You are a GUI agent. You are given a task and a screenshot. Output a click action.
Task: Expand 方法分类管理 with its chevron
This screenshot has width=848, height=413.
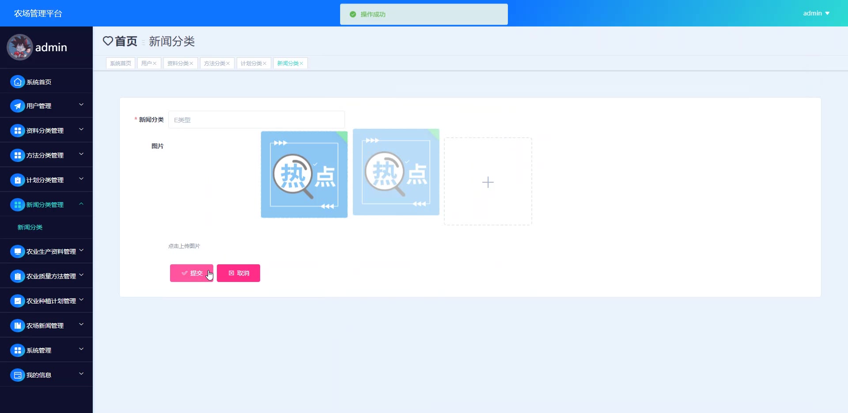[81, 154]
